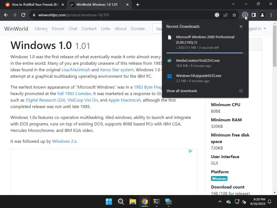Open the Xerox Star system link
The width and height of the screenshot is (277, 208).
pos(117,70)
